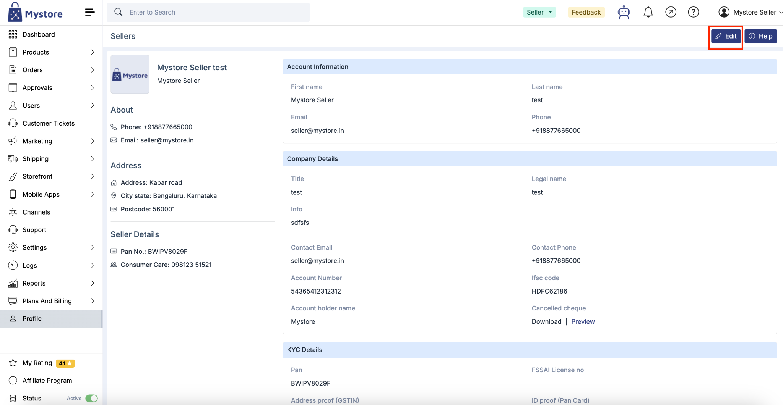Expand the Marketing submenu chevron
This screenshot has width=783, height=405.
click(x=93, y=141)
